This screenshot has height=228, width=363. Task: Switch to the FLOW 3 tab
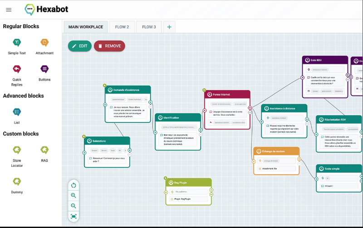[149, 27]
